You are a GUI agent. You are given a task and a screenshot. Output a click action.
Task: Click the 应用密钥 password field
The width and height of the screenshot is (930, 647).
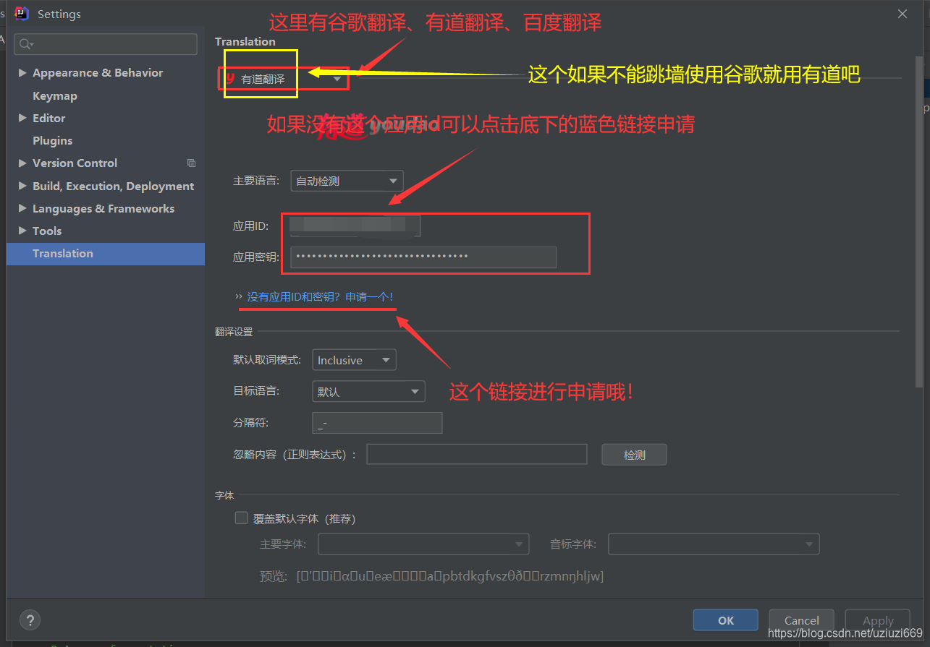(x=423, y=257)
